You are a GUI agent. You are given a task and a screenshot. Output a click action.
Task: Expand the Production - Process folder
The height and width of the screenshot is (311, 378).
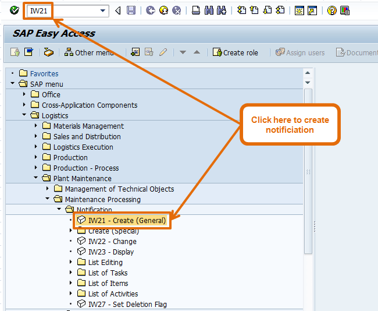pos(35,167)
